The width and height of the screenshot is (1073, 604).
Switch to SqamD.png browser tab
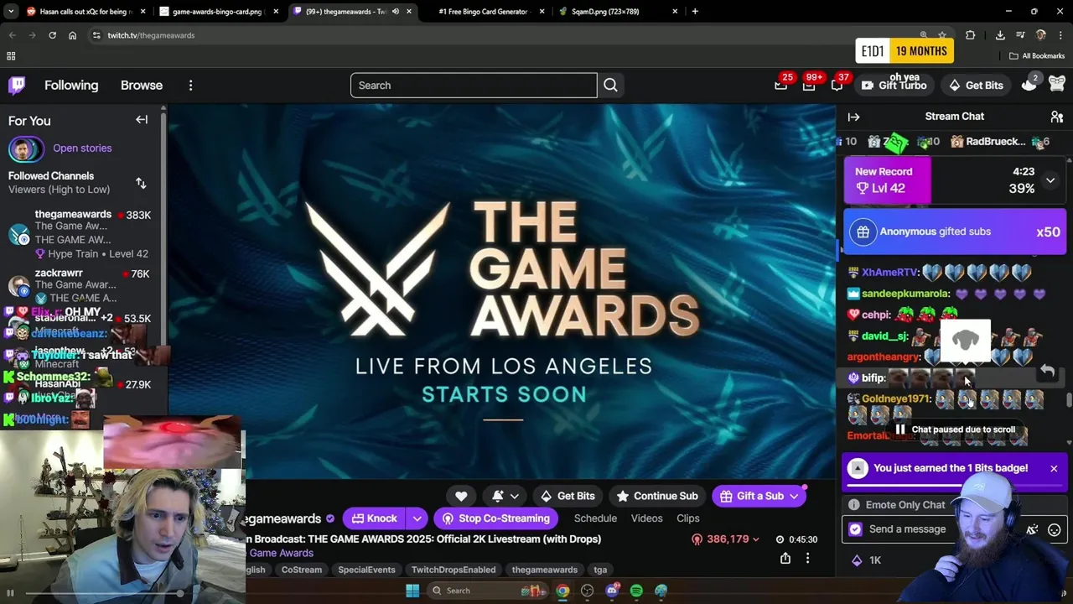[x=619, y=12]
